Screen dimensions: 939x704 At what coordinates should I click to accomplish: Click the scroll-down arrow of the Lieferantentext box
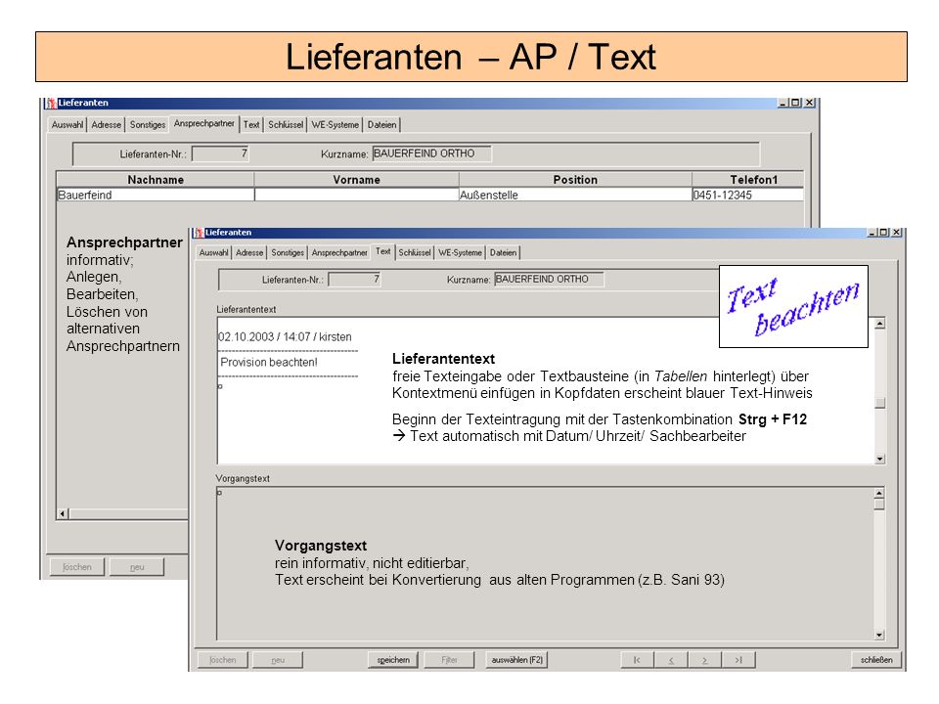click(x=879, y=459)
